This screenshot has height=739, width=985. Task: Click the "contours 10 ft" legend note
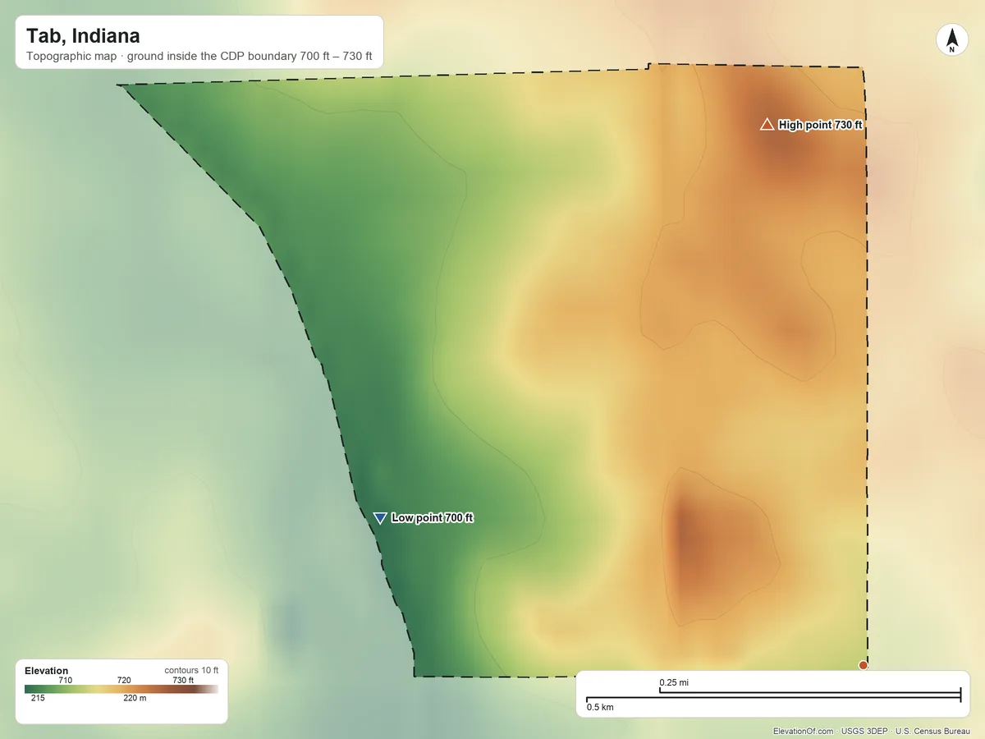(x=191, y=670)
